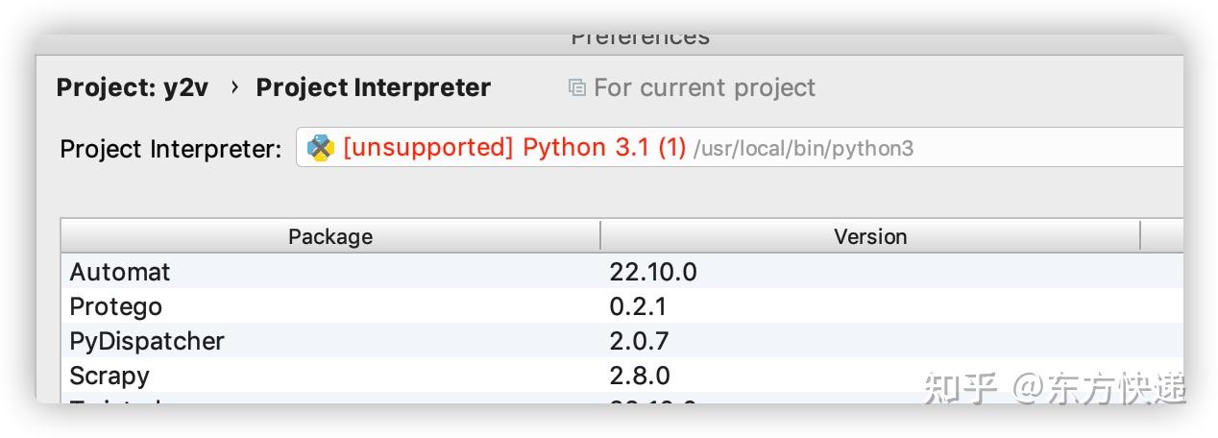The image size is (1218, 438).
Task: Click the /usr/local/bin/python3 interpreter path
Action: [x=803, y=149]
